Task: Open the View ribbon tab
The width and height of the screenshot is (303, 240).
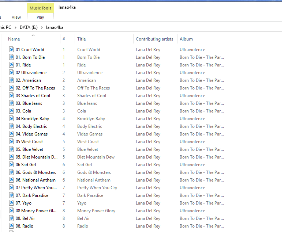Action: pos(16,17)
